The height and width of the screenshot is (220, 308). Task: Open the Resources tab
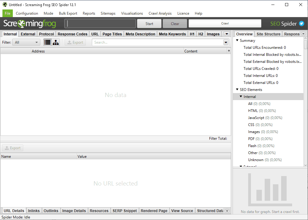click(99, 211)
